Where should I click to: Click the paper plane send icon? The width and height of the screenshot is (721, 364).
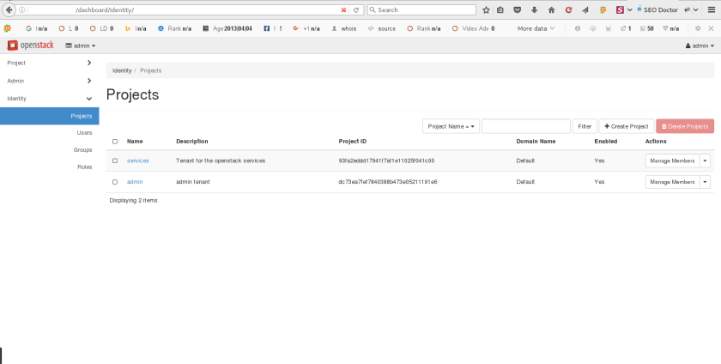click(585, 9)
